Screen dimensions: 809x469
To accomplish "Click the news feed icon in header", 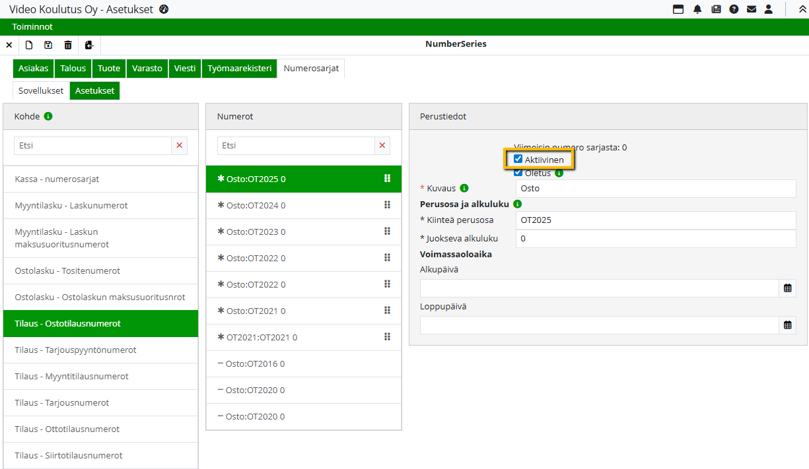I will coord(716,9).
